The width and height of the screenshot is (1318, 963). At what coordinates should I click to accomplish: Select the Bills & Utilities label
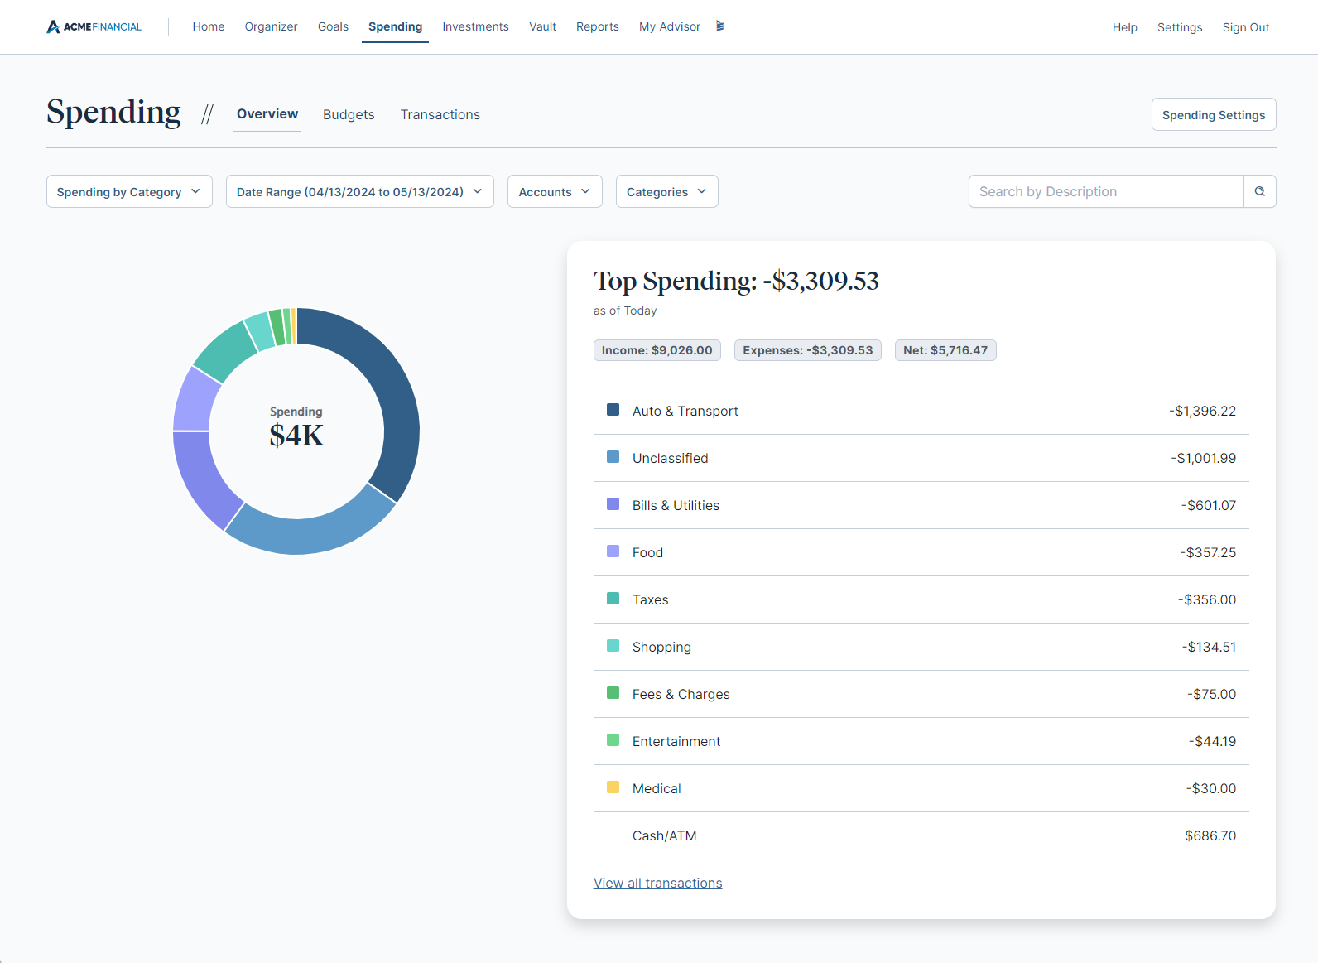point(676,505)
